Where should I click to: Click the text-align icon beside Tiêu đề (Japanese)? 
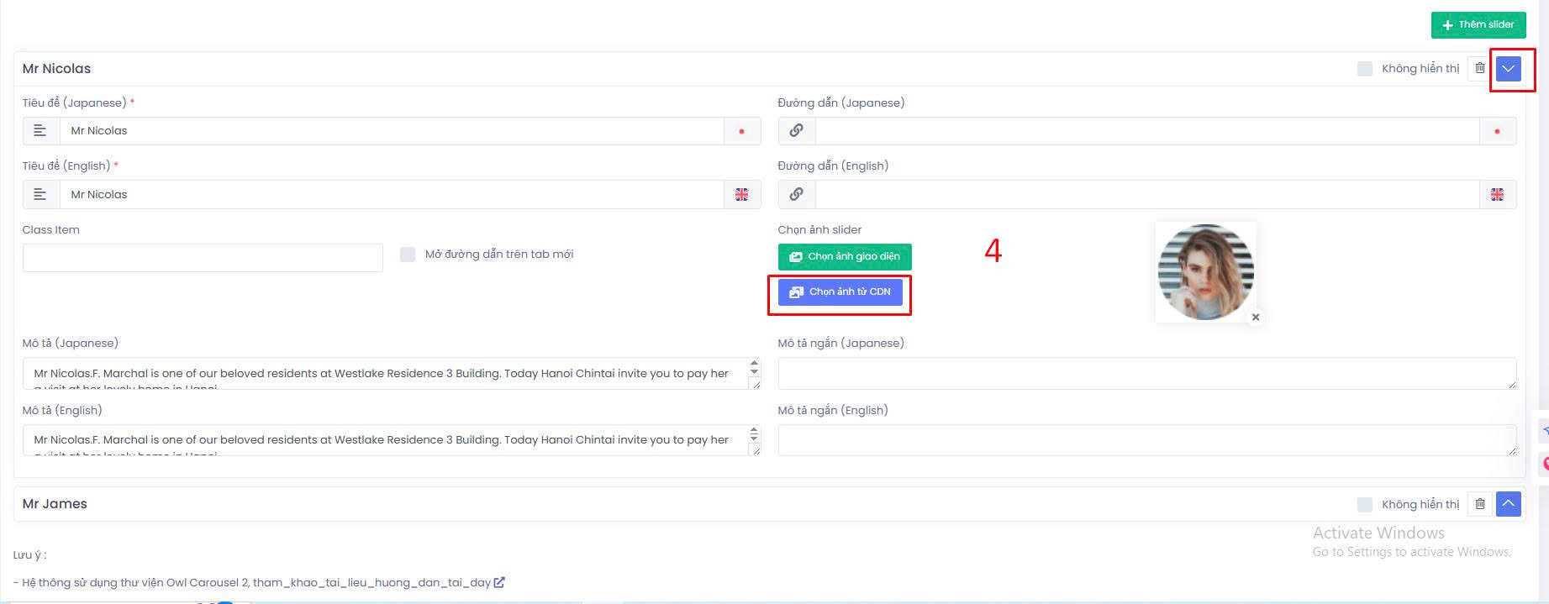point(40,131)
